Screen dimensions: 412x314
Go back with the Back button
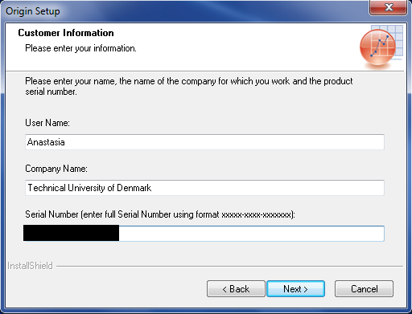point(236,289)
